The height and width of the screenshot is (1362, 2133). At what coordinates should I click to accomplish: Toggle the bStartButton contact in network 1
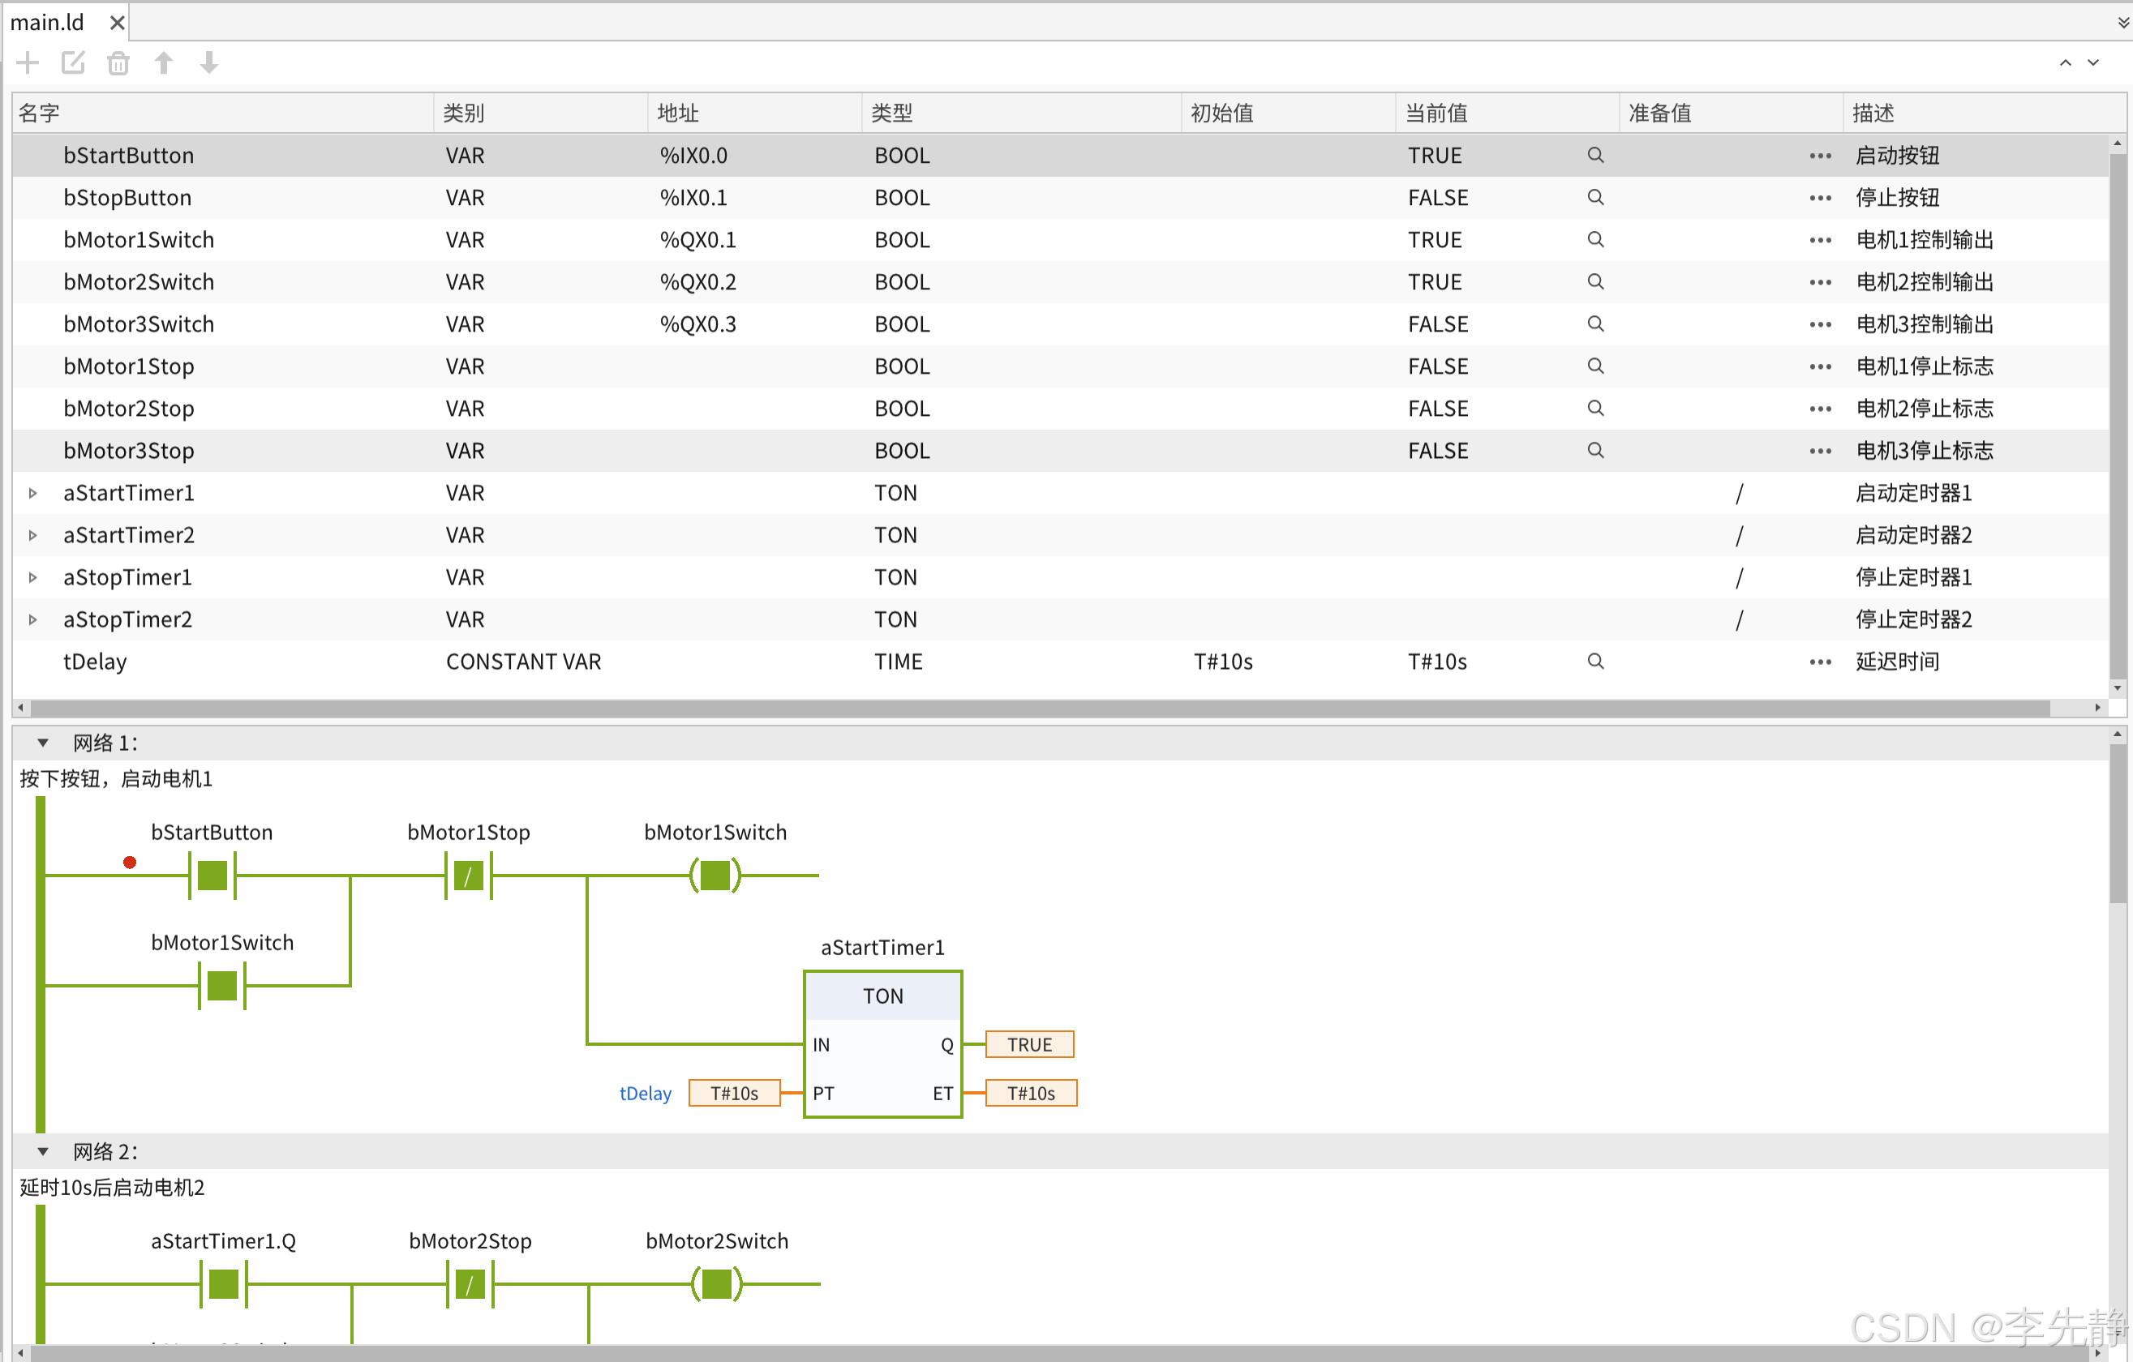pyautogui.click(x=212, y=876)
